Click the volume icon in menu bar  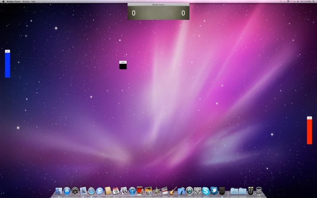[x=298, y=2]
